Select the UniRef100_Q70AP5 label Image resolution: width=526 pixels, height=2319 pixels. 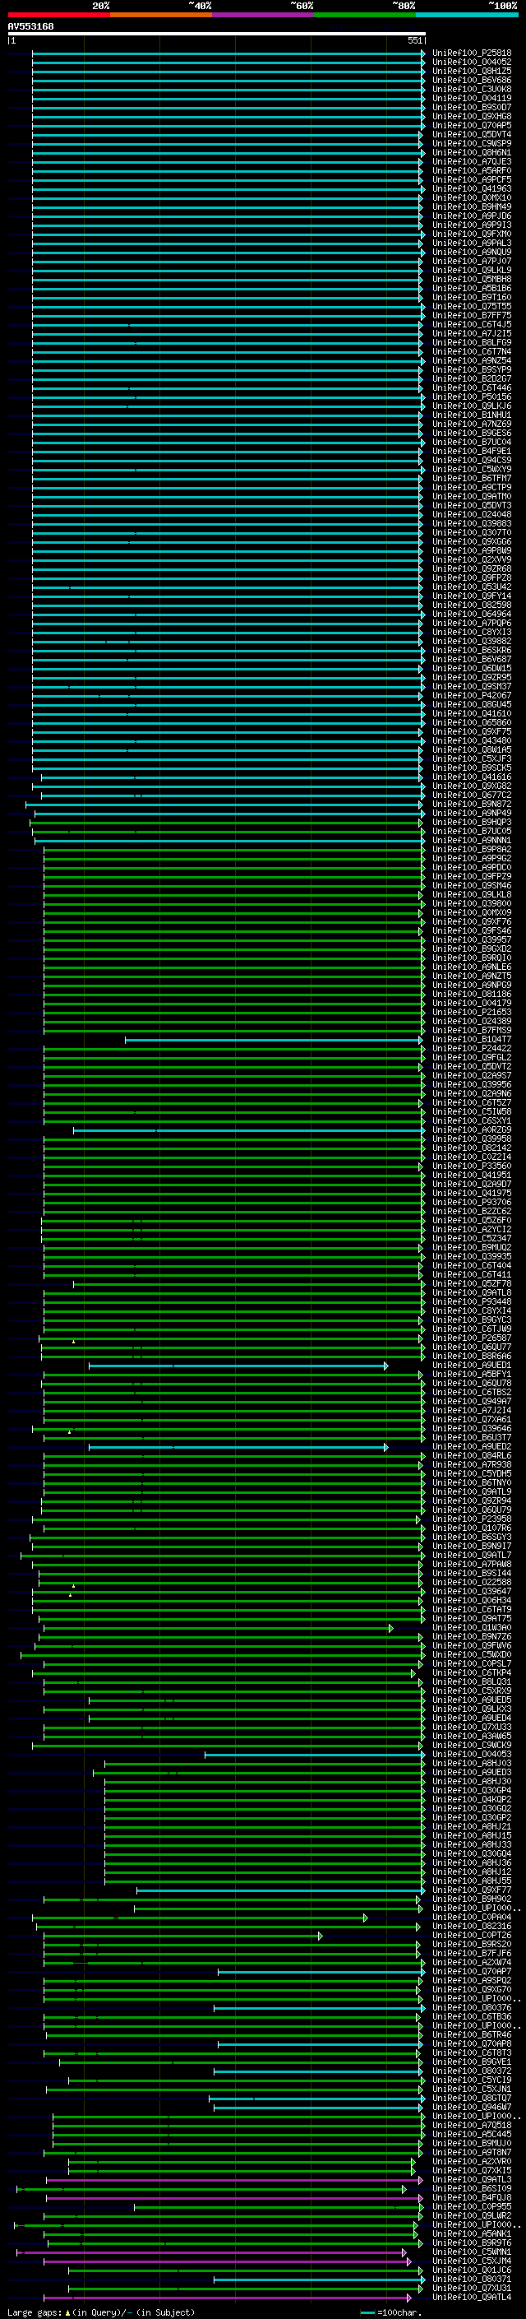pos(471,125)
